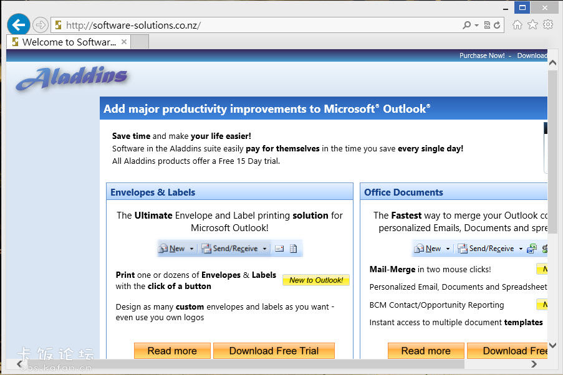Open Send/Receive dropdown in Office Documents toolbar
563x375 pixels.
(x=521, y=249)
